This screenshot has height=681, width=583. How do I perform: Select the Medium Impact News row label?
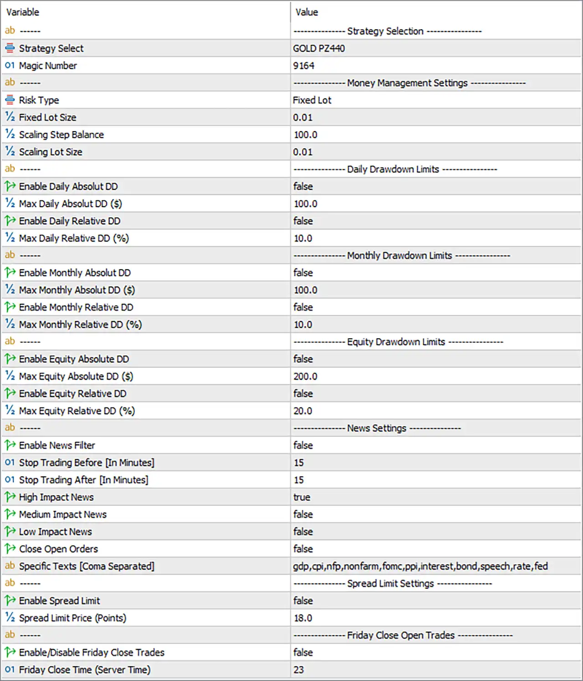tap(63, 514)
